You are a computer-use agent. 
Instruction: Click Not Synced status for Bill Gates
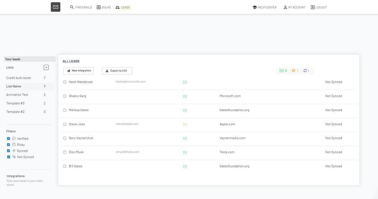coord(333,166)
